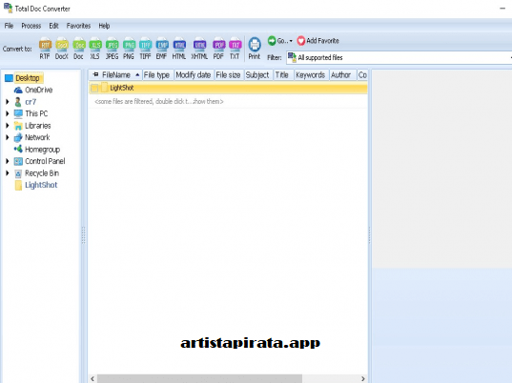Click Add Favorite heart button
512x383 pixels.
318,41
